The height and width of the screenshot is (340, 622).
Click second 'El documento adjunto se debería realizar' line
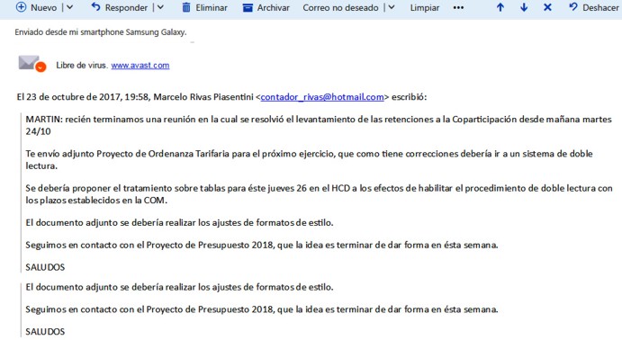tap(179, 287)
